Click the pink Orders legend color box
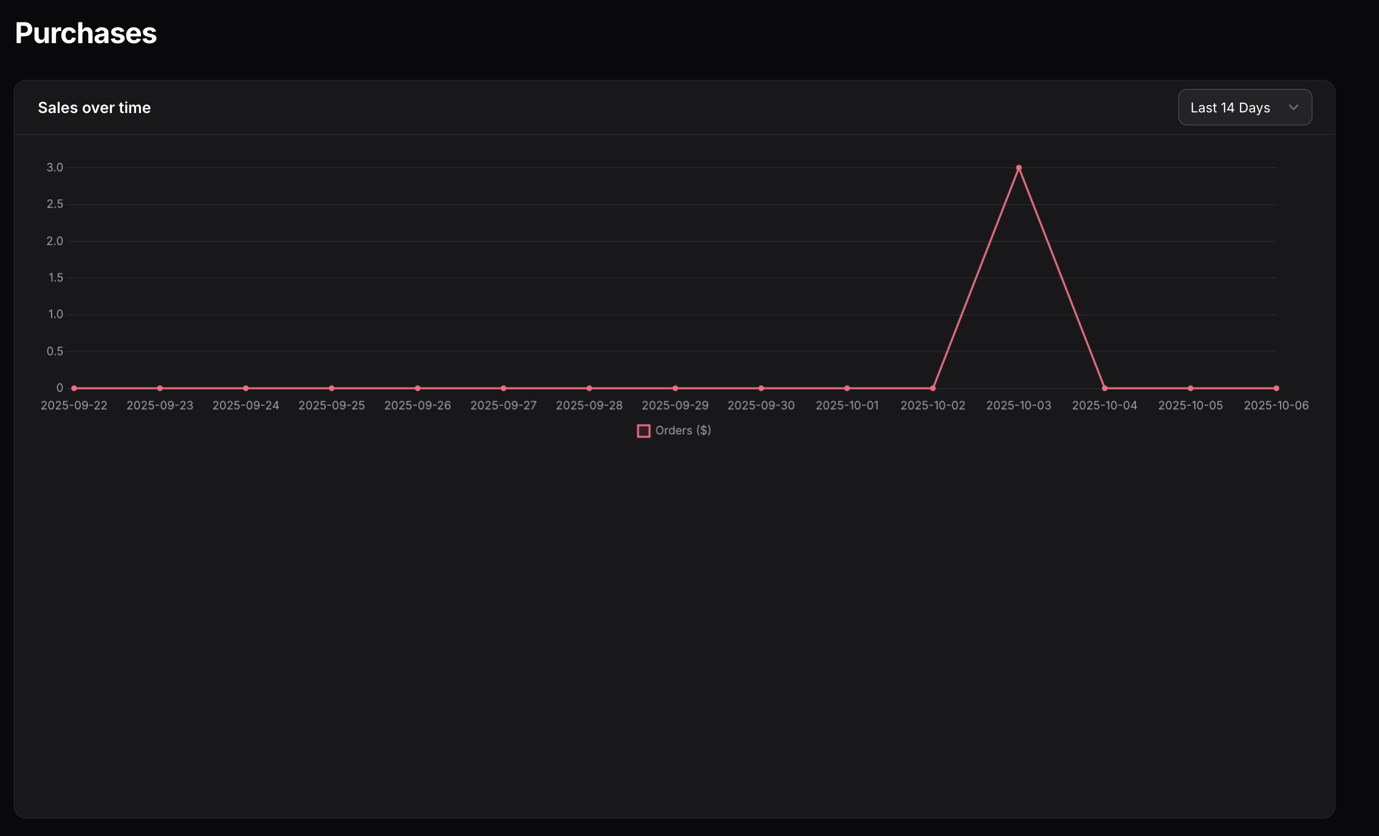This screenshot has height=836, width=1379. (x=643, y=431)
